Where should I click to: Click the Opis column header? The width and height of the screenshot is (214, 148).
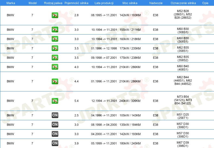pyautogui.click(x=205, y=3)
